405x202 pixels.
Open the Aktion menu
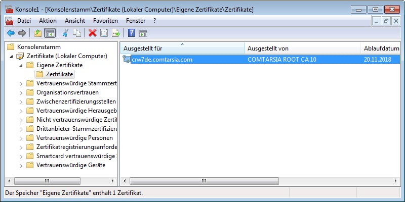click(48, 21)
